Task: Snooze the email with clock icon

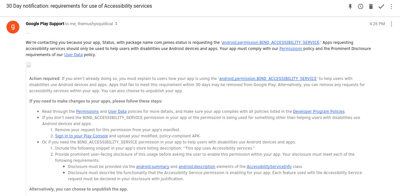Action: click(361, 6)
